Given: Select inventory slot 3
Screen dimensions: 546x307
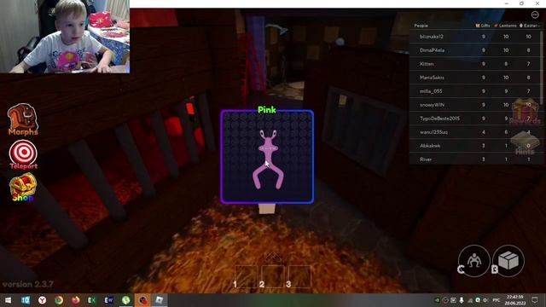Looking at the screenshot, I should click(x=299, y=276).
